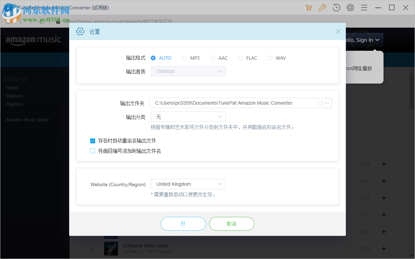
Task: Open conversion history via clock icon
Action: coord(336,7)
